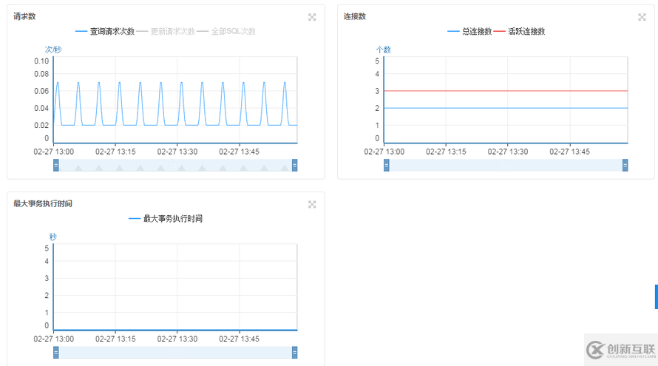Enable the 全部SQL次数 legend series
Screen dimensions: 658x366
(x=226, y=32)
